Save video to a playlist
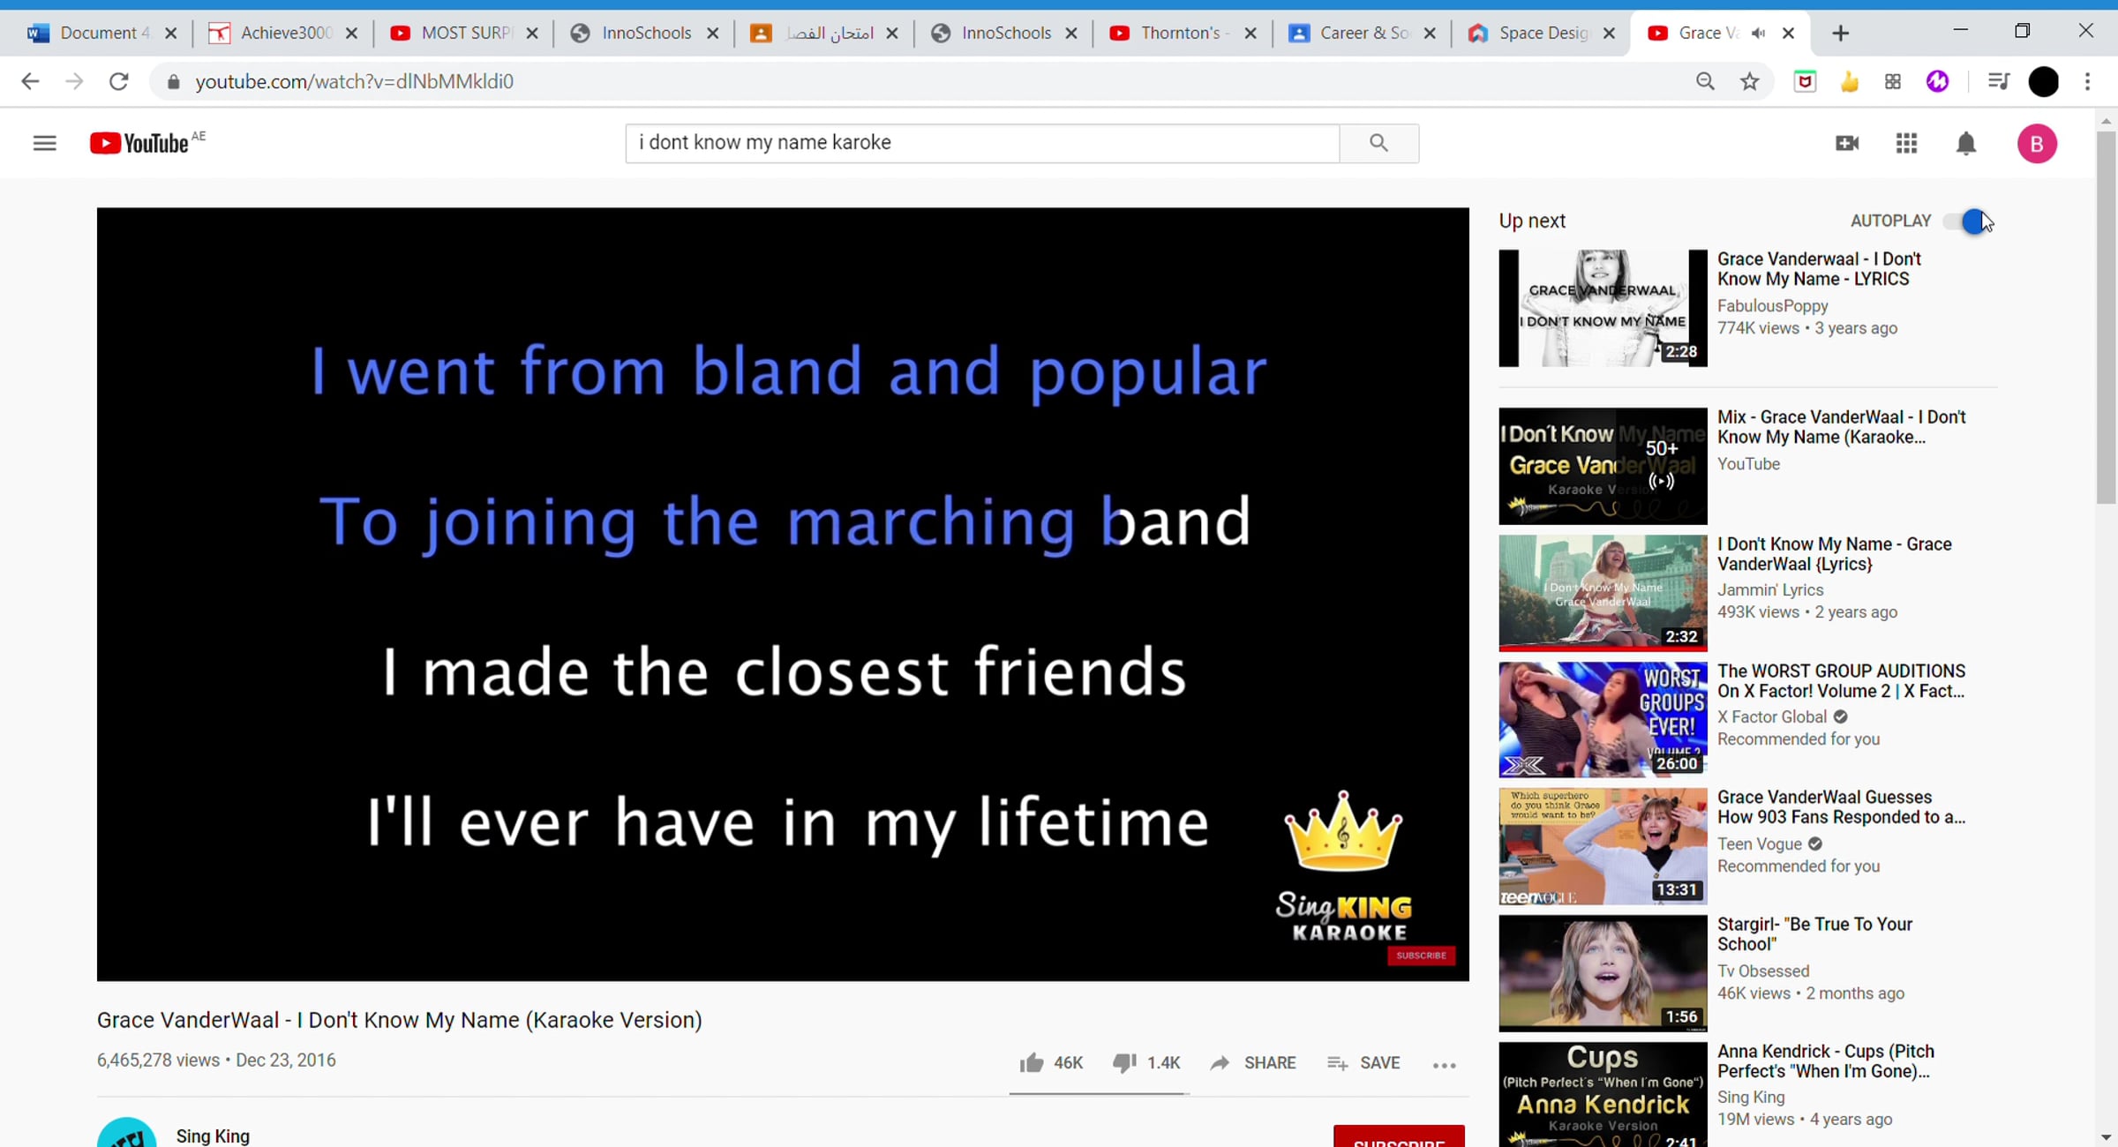This screenshot has width=2118, height=1147. pyautogui.click(x=1363, y=1062)
